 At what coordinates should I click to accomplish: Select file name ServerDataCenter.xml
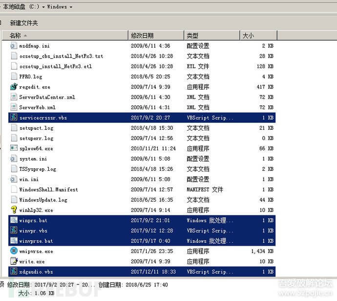click(47, 97)
